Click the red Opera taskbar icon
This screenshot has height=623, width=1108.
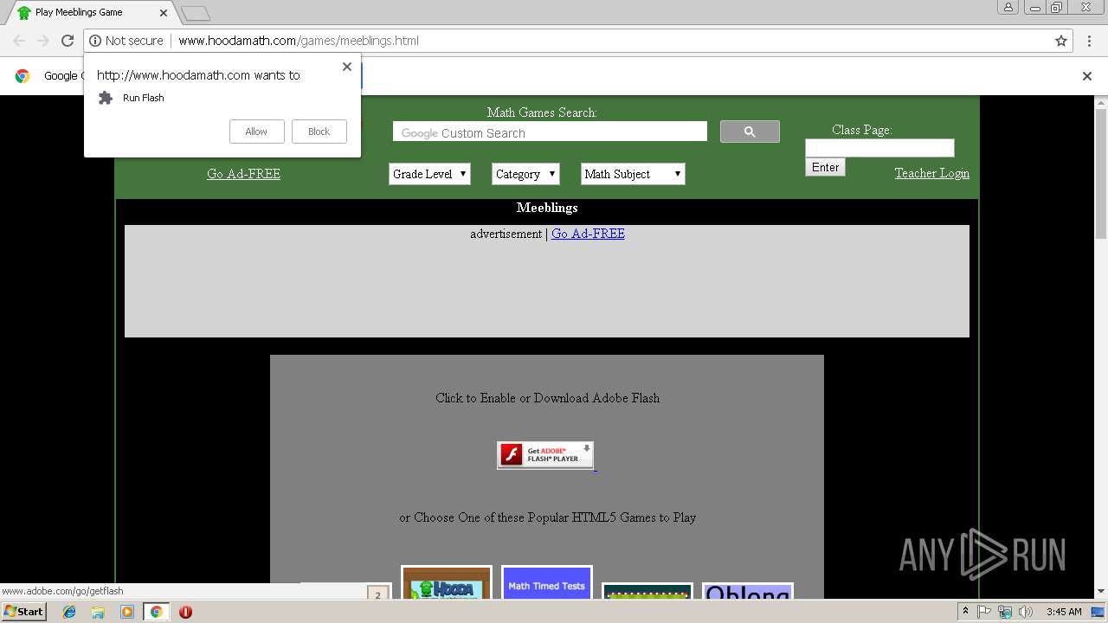coord(185,612)
